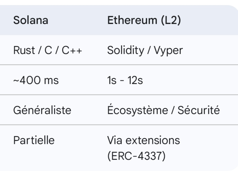Click the ~400 ms cell
The image size is (238, 175).
(x=36, y=80)
